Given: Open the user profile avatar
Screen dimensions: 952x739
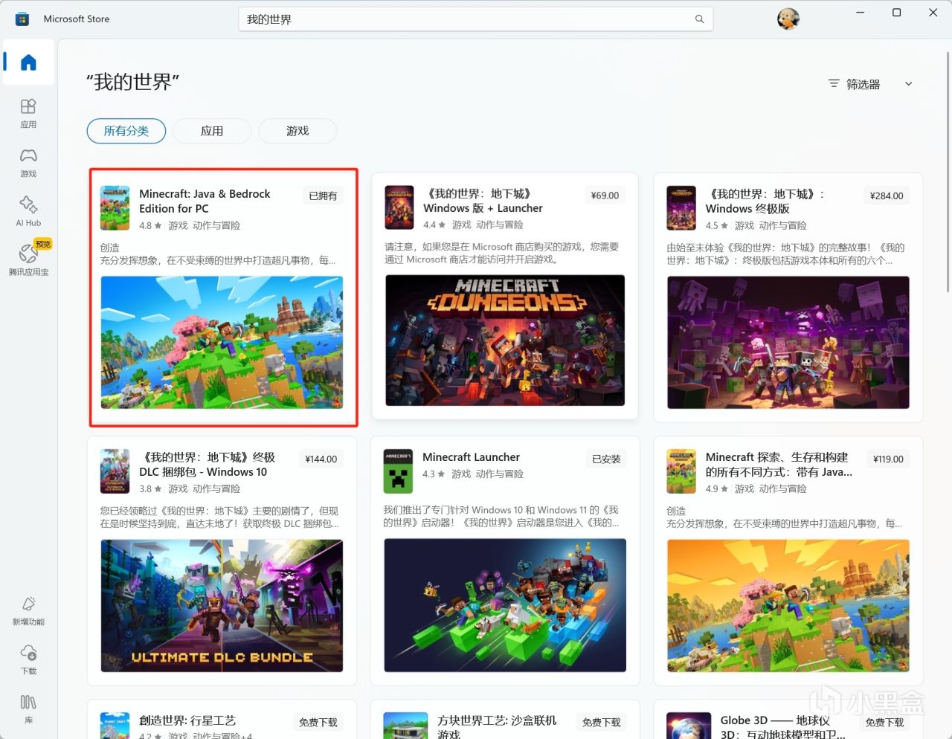Looking at the screenshot, I should coord(788,19).
